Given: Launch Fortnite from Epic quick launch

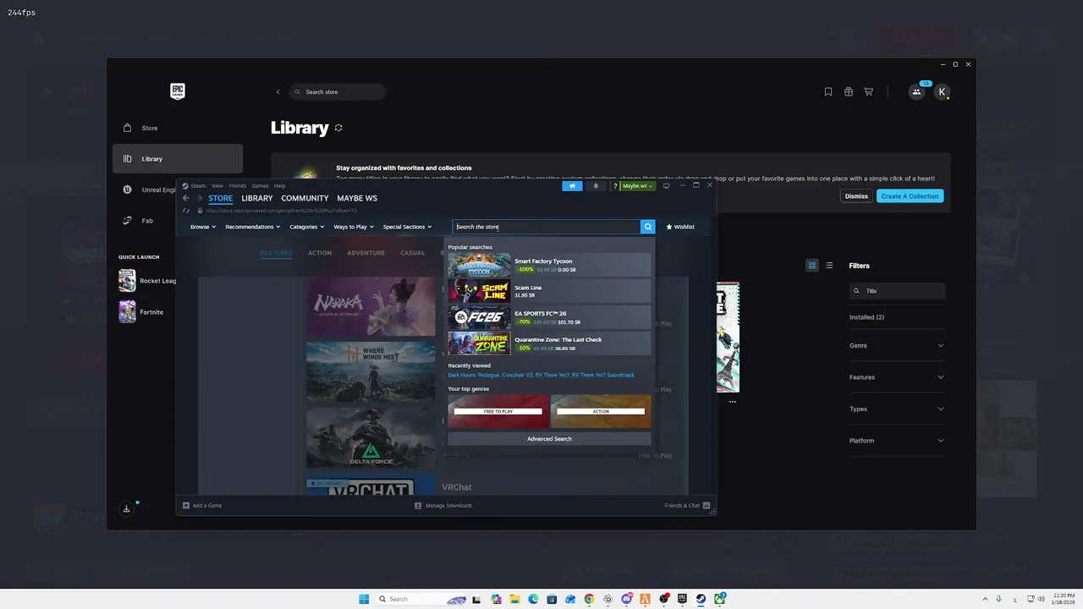Looking at the screenshot, I should tap(141, 312).
